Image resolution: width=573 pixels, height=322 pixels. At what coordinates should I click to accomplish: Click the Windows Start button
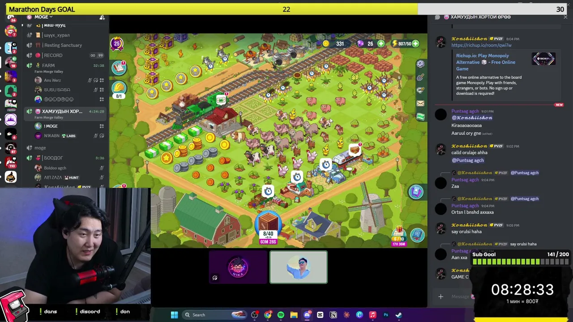174,315
